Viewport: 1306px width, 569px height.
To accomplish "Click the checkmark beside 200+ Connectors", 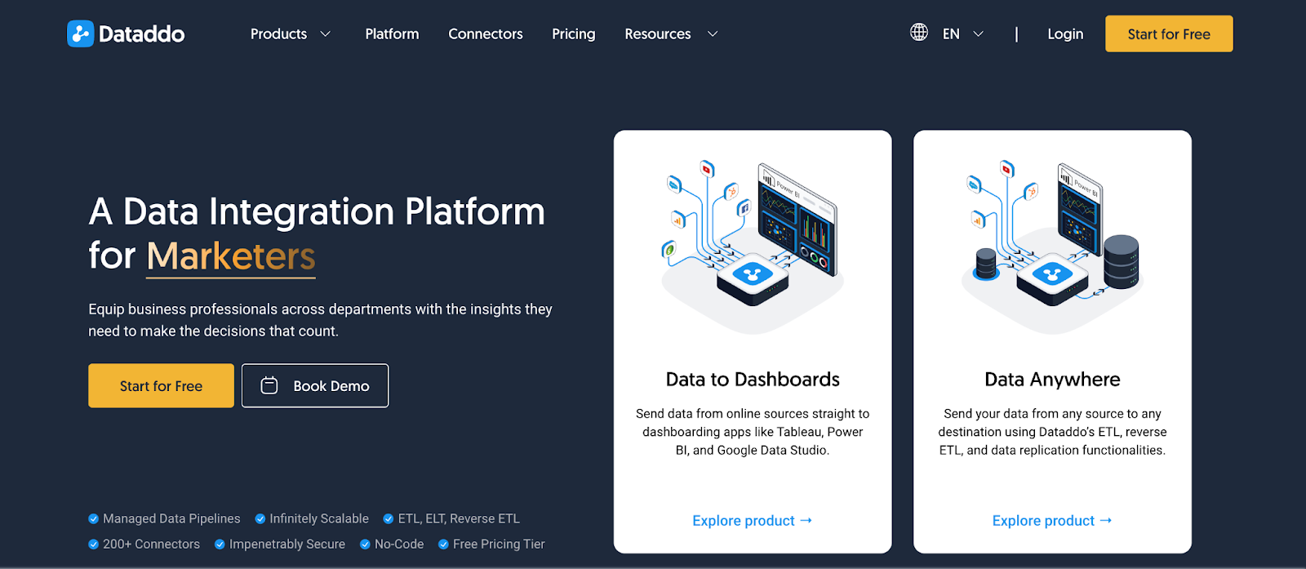I will (x=93, y=545).
